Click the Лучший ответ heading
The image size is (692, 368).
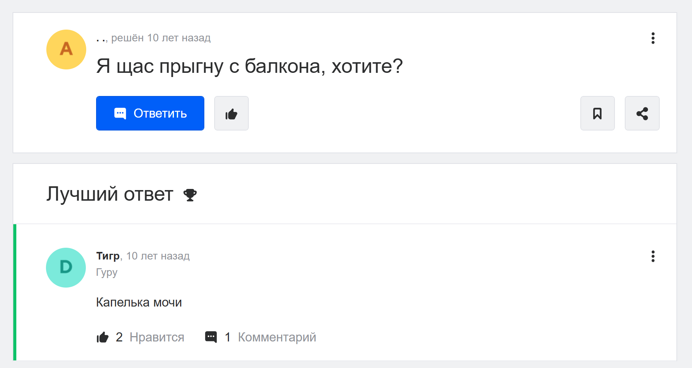click(110, 194)
